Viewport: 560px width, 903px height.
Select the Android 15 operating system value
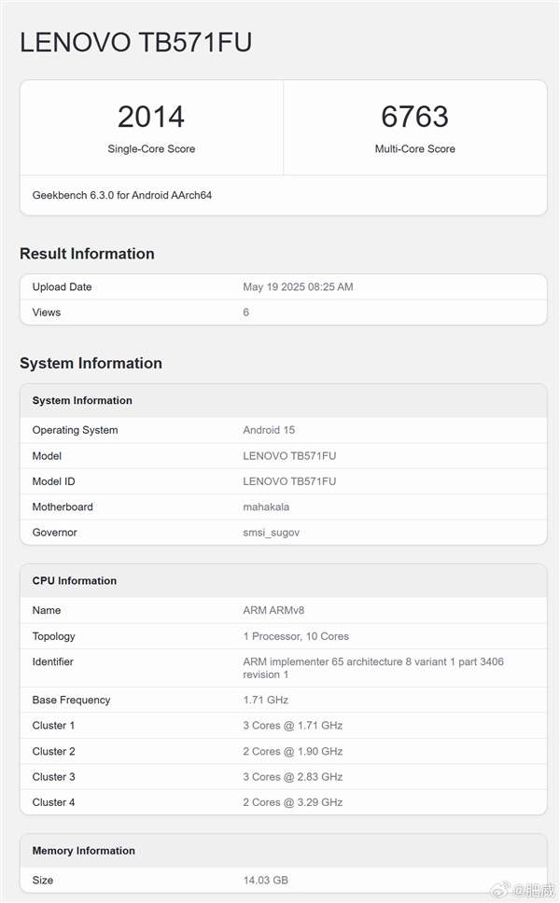269,430
